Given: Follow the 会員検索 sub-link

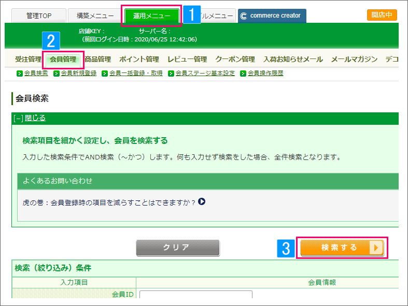Looking at the screenshot, I should click(36, 74).
